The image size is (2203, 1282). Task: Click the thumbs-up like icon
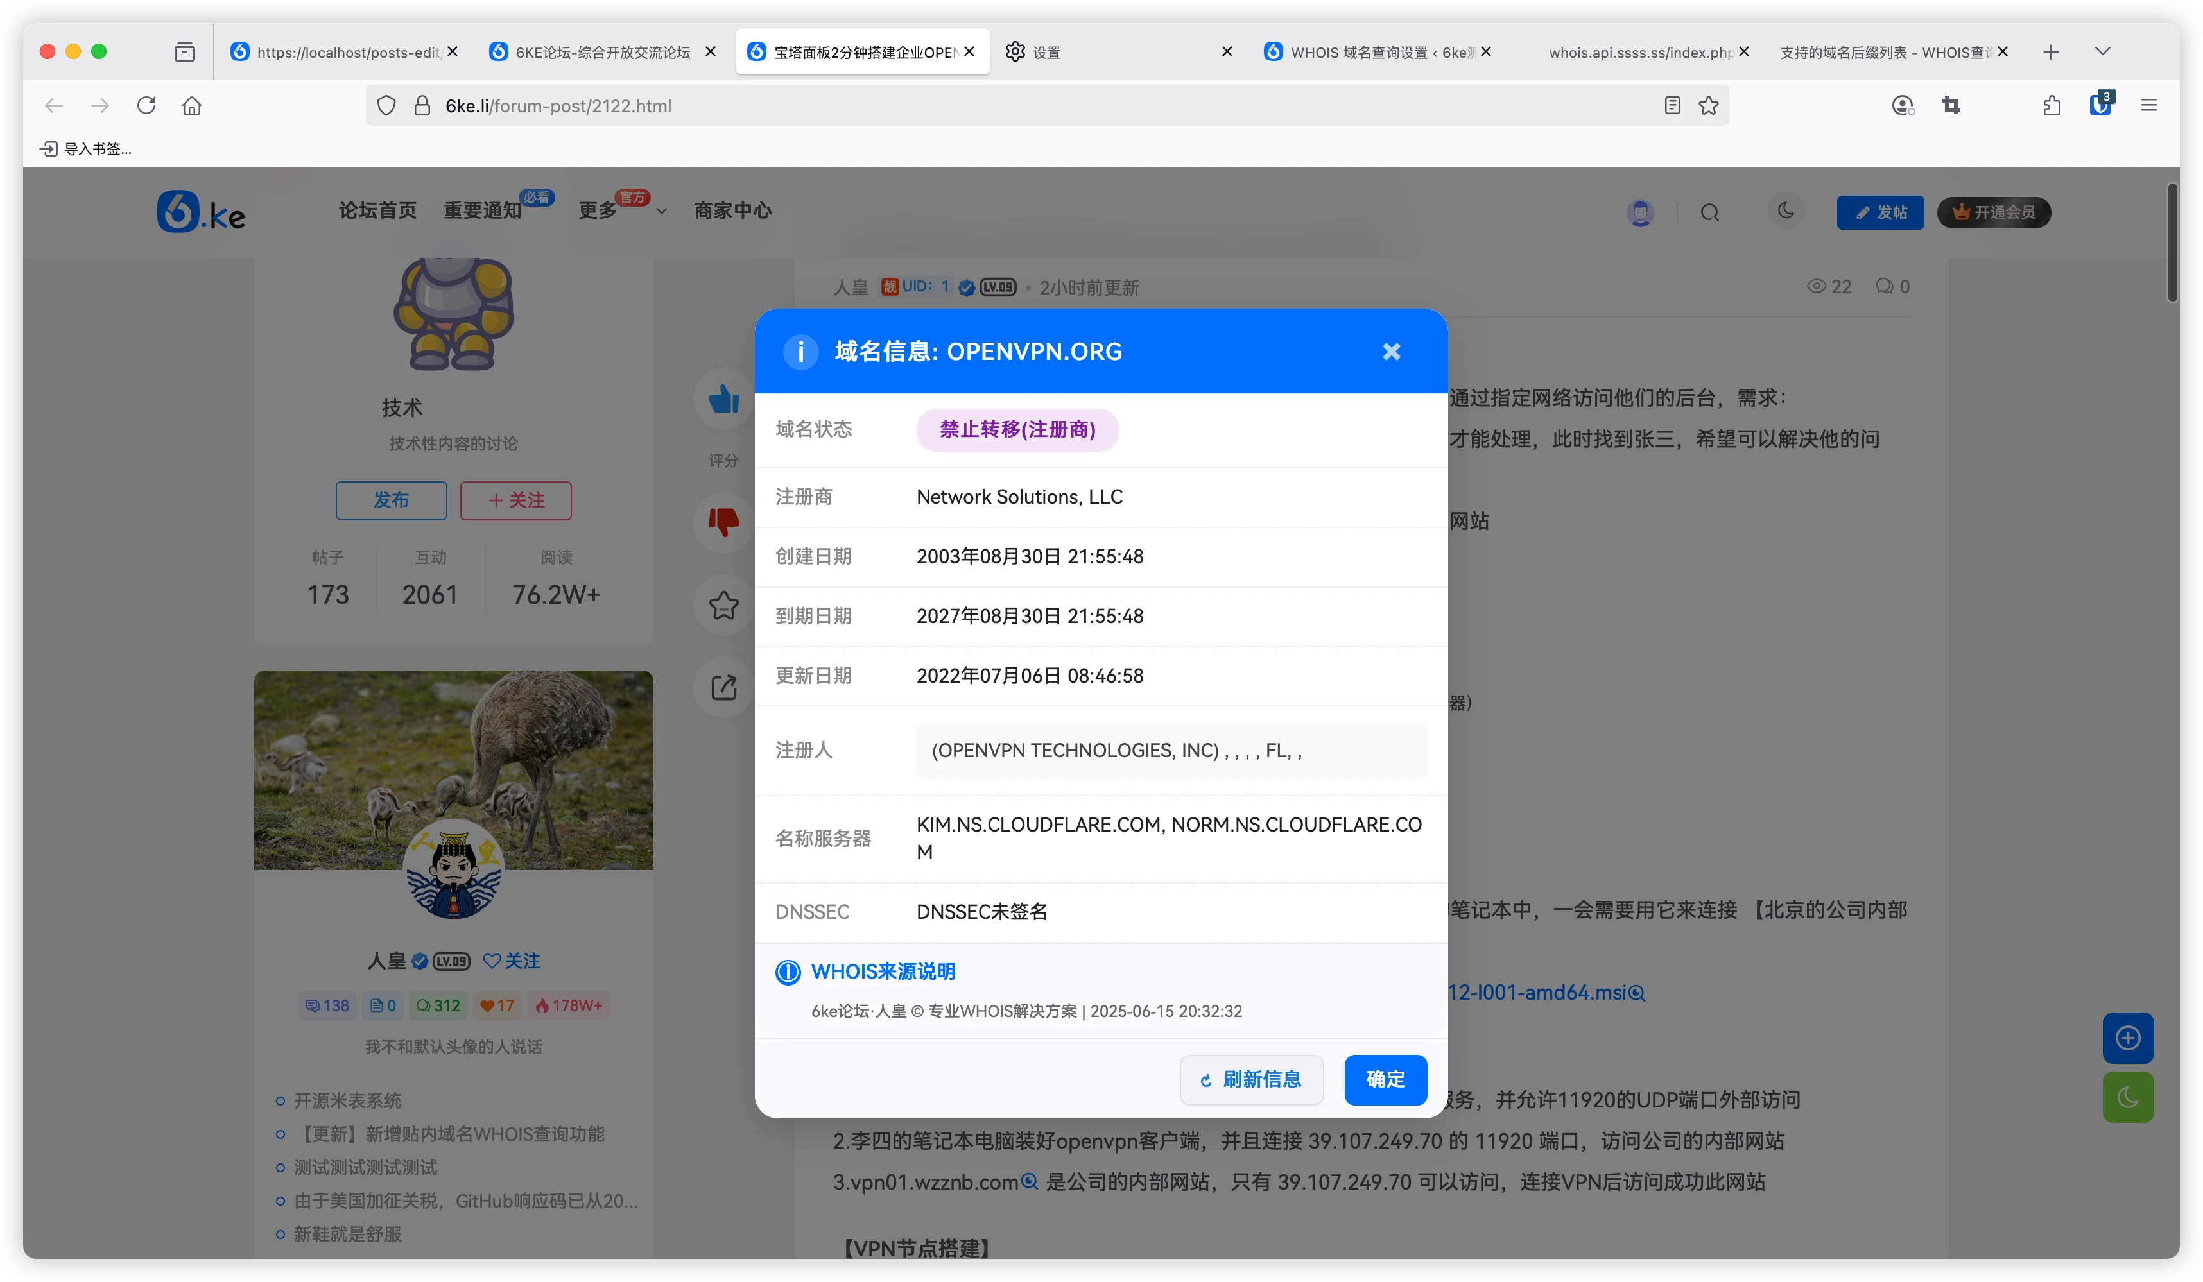(723, 399)
